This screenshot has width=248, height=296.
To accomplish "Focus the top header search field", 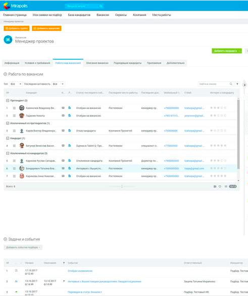I will pyautogui.click(x=84, y=6).
